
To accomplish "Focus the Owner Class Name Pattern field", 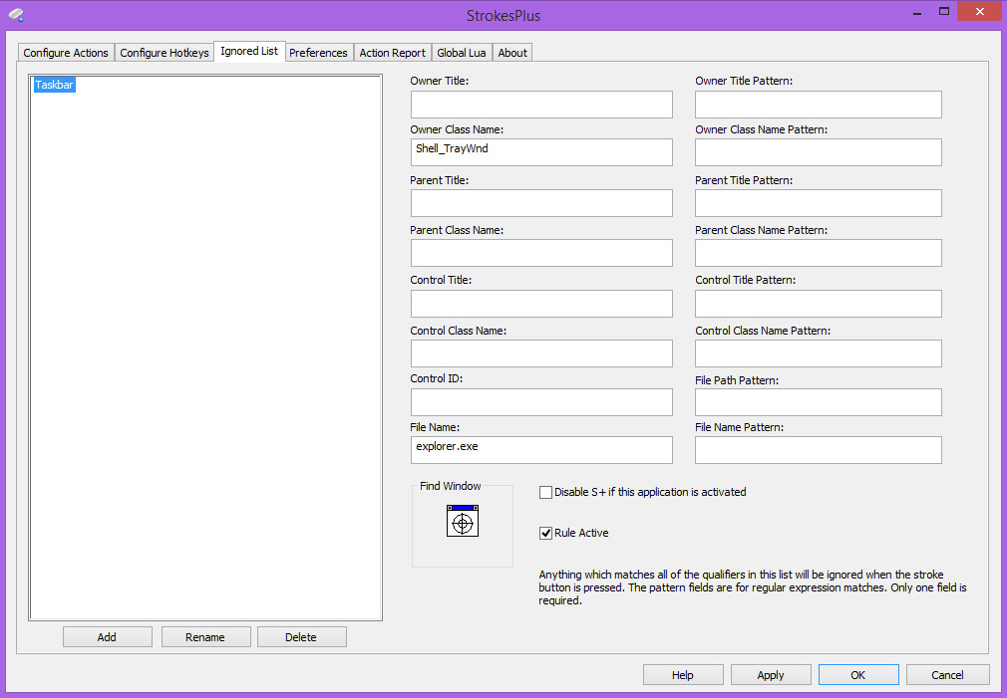I will click(x=819, y=152).
